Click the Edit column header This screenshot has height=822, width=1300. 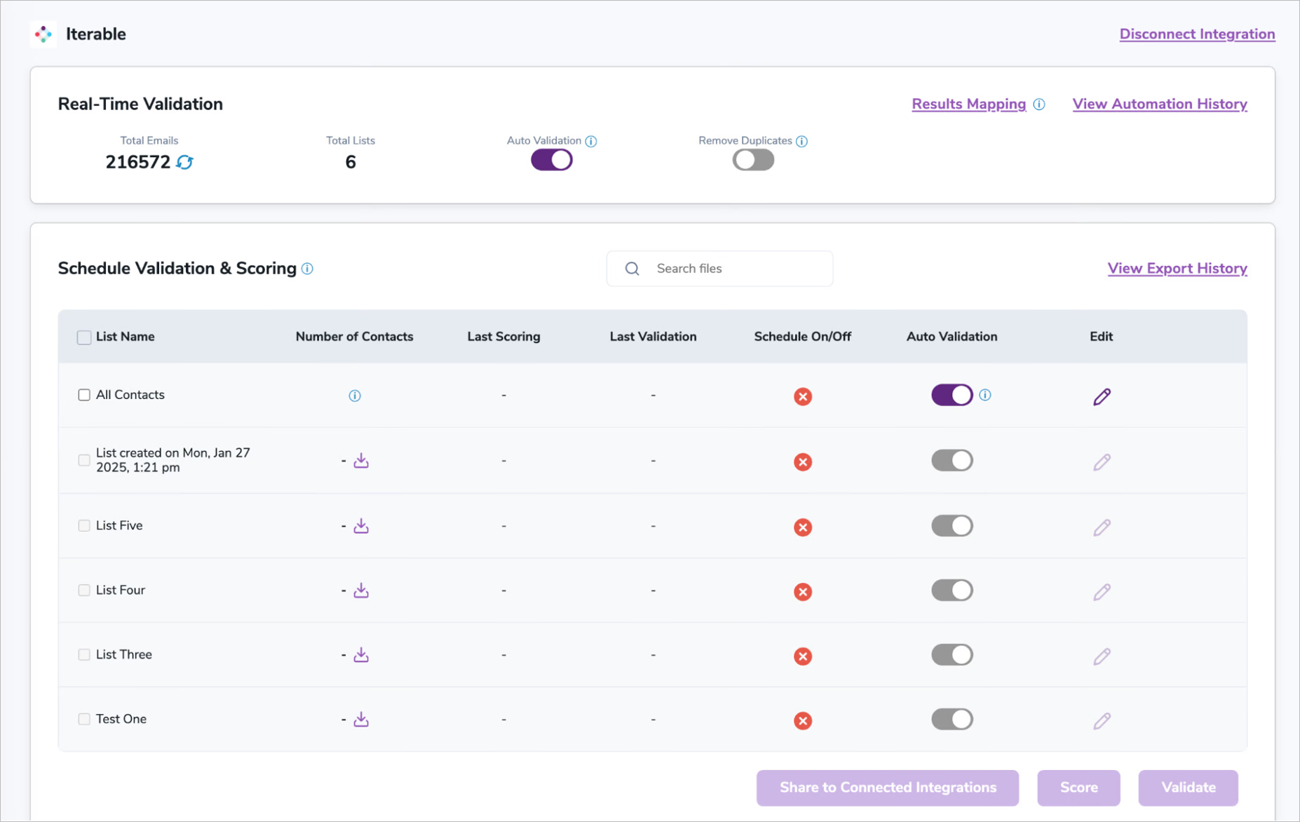(x=1101, y=337)
